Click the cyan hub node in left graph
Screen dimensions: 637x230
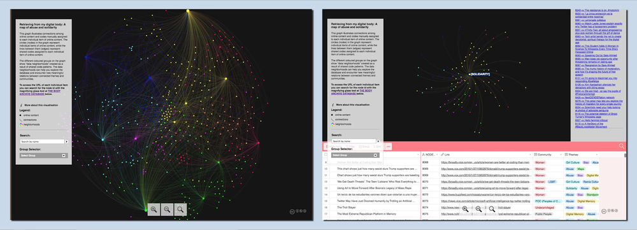click(103, 140)
